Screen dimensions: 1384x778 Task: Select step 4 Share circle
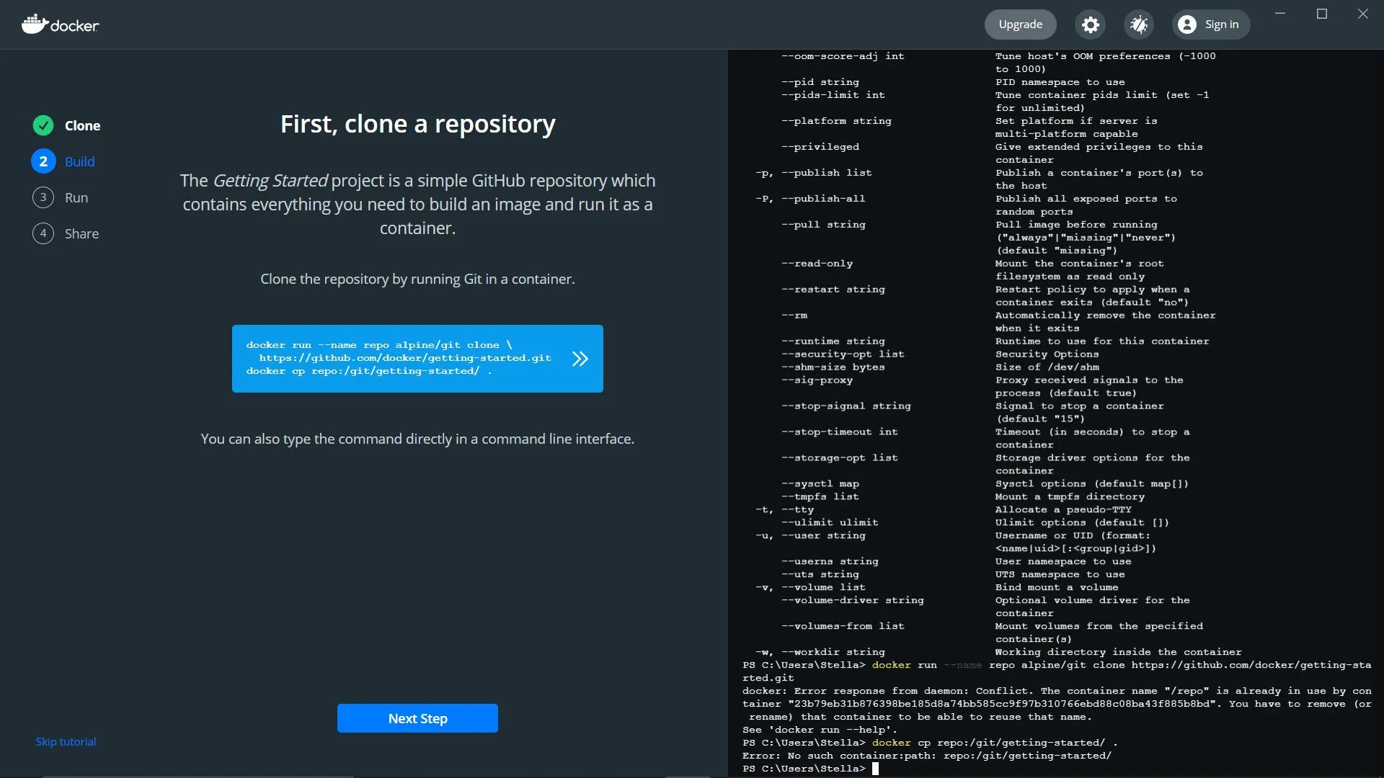click(43, 233)
